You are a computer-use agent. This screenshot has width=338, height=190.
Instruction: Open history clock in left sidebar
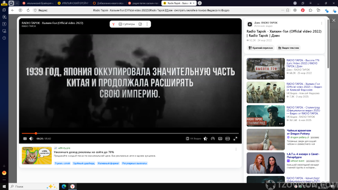point(4,38)
